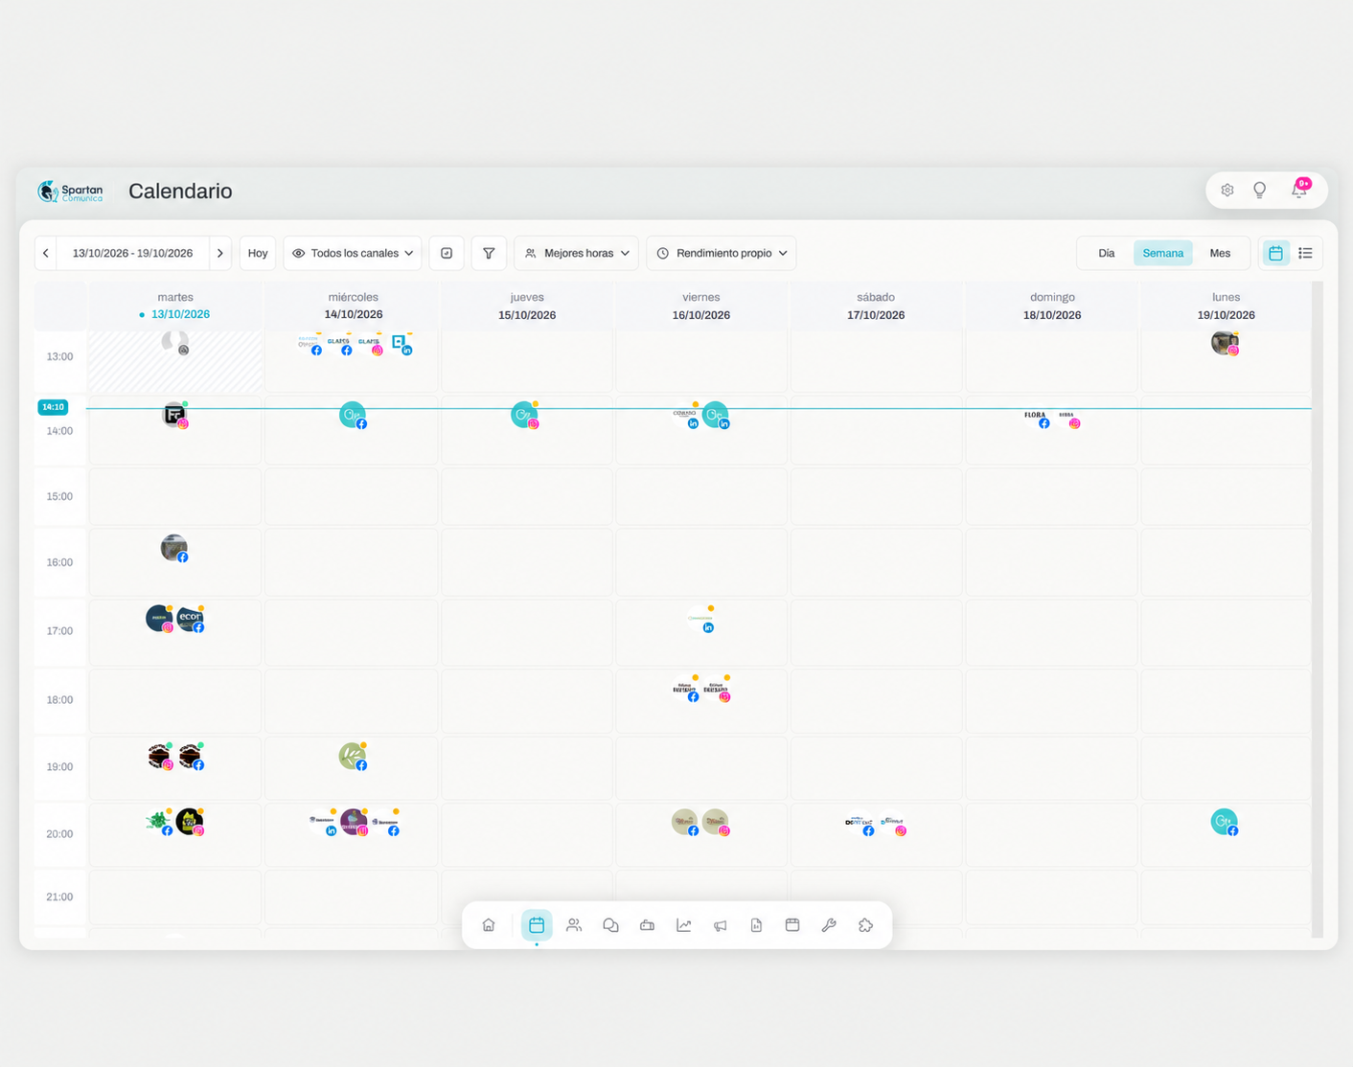Open the Home icon in bottom dock
This screenshot has width=1353, height=1067.
489,925
